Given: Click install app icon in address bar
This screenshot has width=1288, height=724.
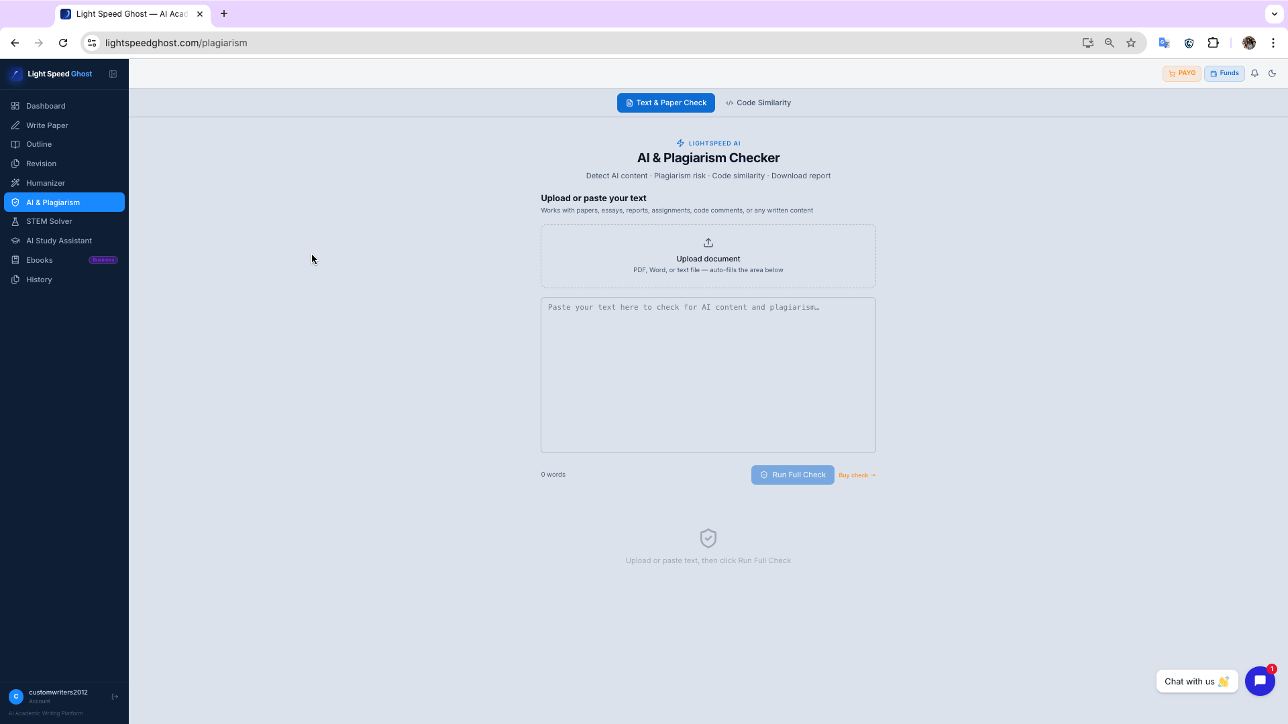Looking at the screenshot, I should 1088,43.
